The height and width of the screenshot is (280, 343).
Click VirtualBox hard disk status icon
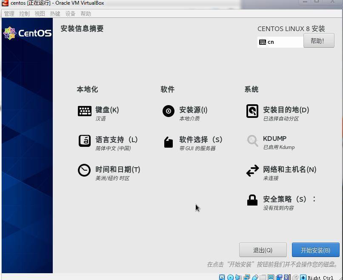222,277
